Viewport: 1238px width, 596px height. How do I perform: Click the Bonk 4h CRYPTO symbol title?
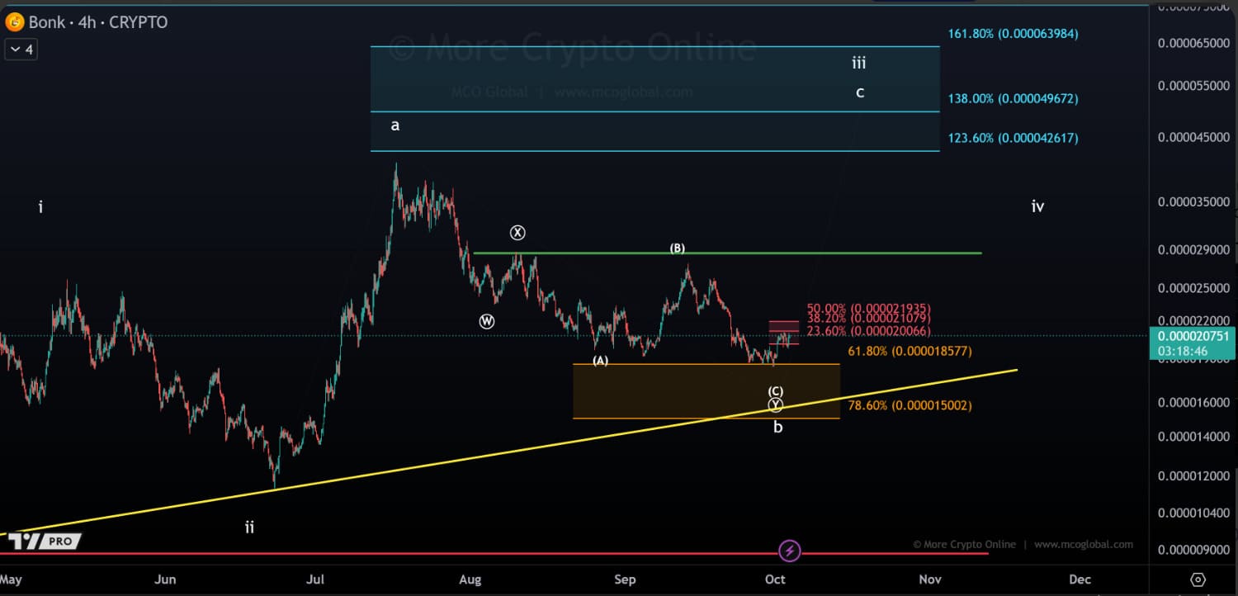(97, 22)
